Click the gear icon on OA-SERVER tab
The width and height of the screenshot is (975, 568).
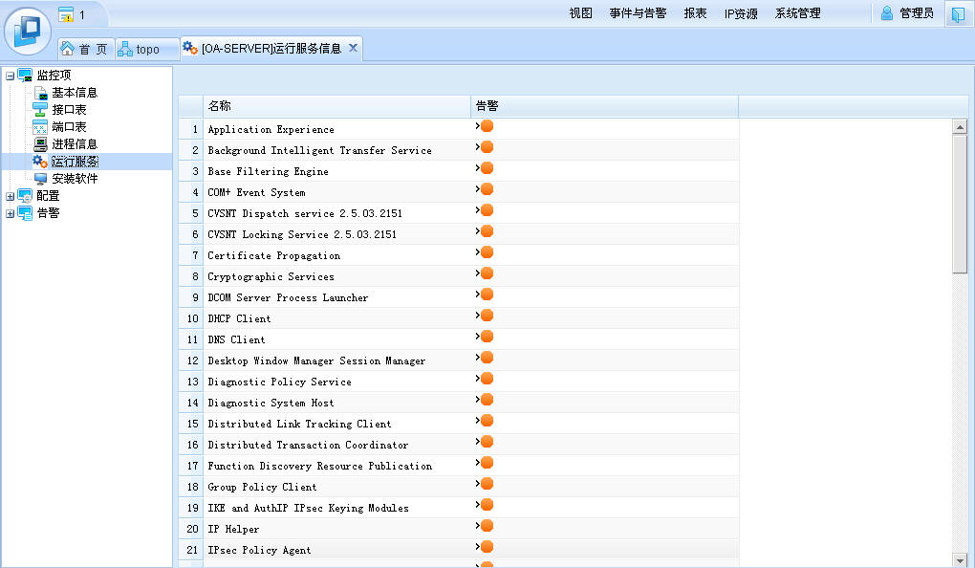[x=189, y=47]
